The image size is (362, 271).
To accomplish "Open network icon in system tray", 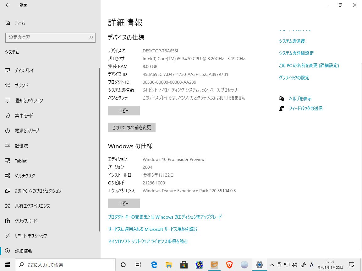I will pos(287,265).
